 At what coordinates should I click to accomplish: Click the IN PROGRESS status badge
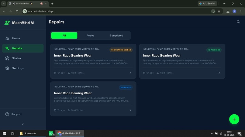point(214,50)
